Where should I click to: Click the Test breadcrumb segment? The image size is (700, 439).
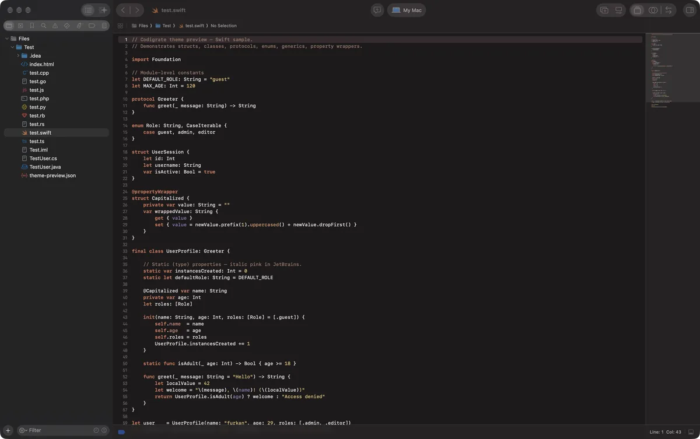pyautogui.click(x=163, y=26)
